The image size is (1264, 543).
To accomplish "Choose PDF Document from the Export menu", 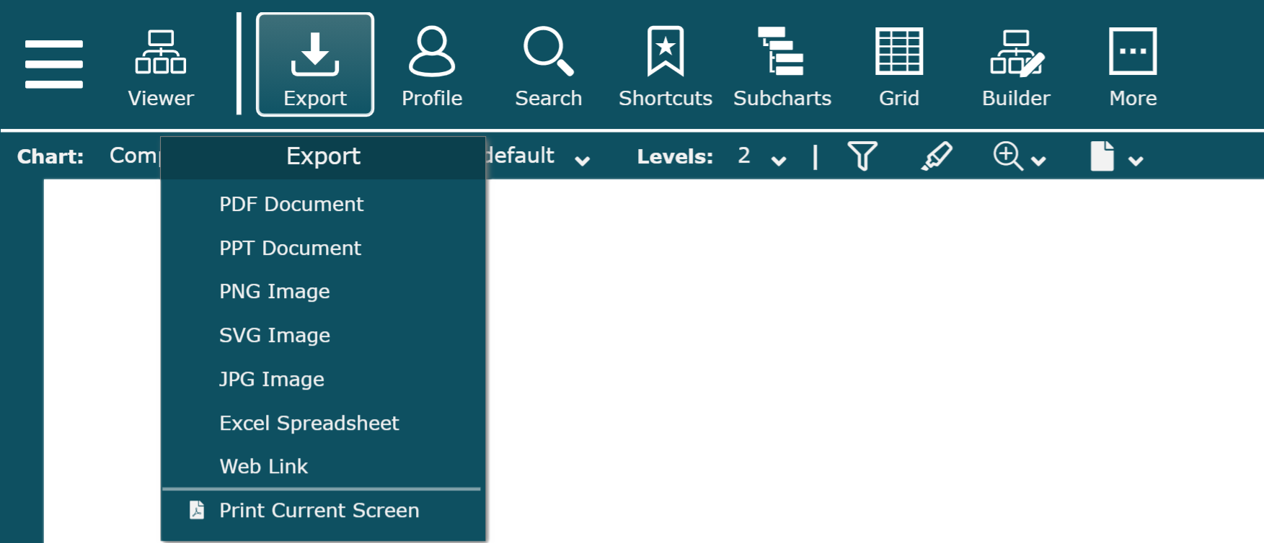I will click(x=291, y=205).
